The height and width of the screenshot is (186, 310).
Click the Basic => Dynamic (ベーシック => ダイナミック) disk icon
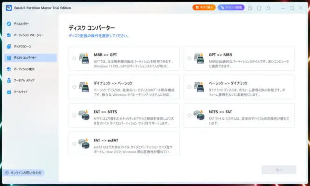(199, 87)
